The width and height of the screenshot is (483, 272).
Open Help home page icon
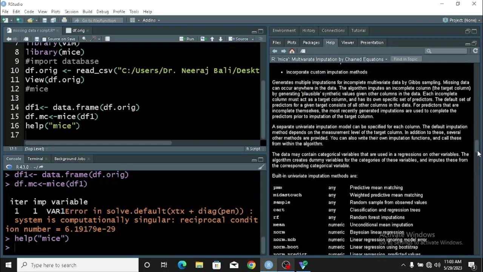pos(292,51)
